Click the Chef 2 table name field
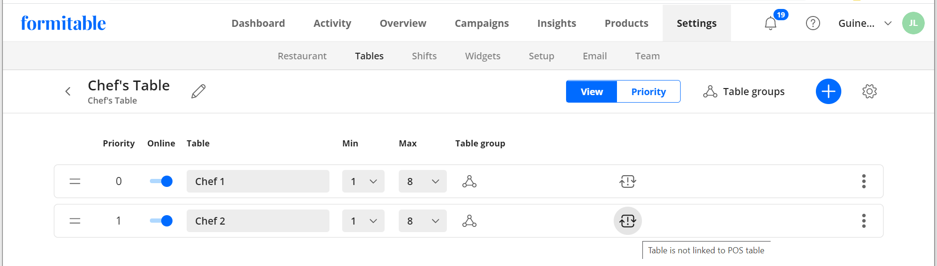Viewport: 937px width, 266px height. (257, 221)
